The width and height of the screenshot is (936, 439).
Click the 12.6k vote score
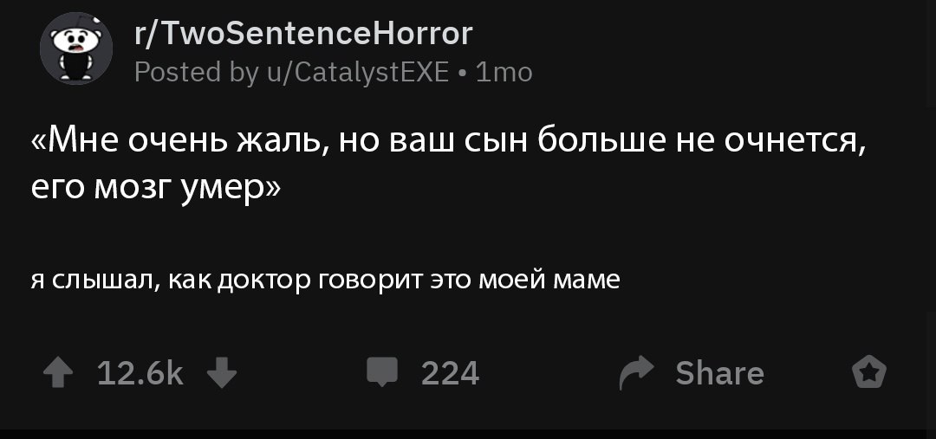click(x=140, y=373)
